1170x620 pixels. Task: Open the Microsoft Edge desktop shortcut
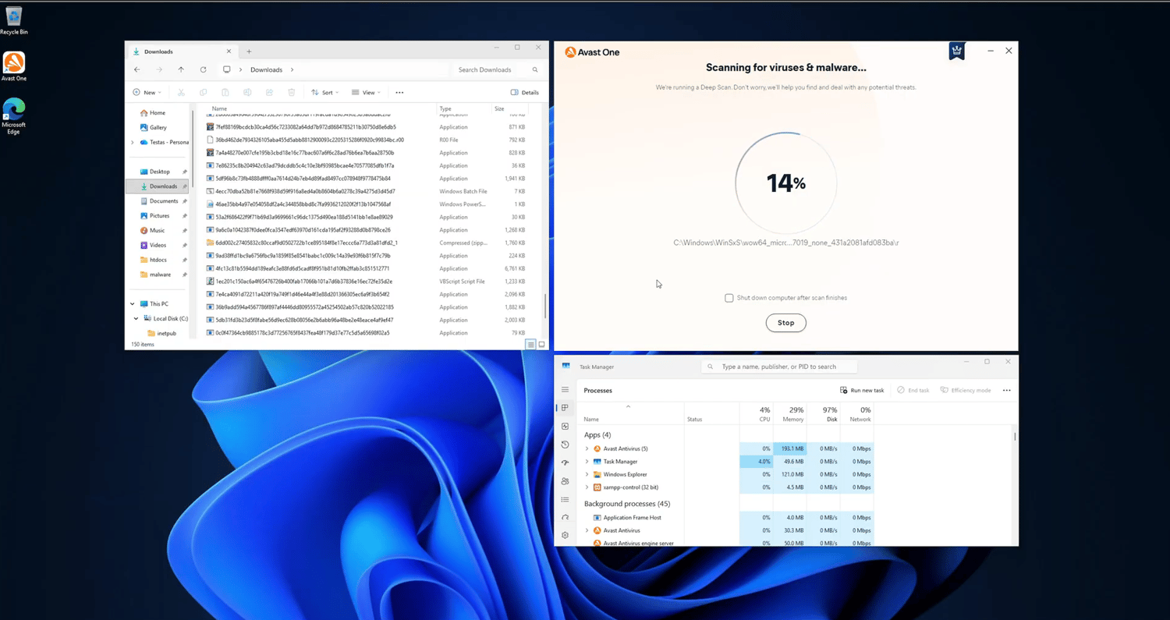[14, 116]
